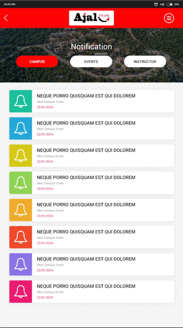Screen dimensions: 183x328
Task: Select the Campus notification tab
Action: click(x=37, y=62)
